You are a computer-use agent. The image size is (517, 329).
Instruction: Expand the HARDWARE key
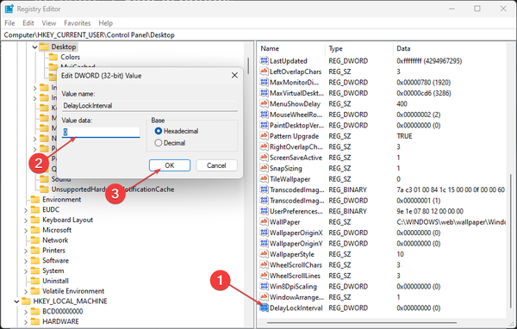click(x=26, y=322)
